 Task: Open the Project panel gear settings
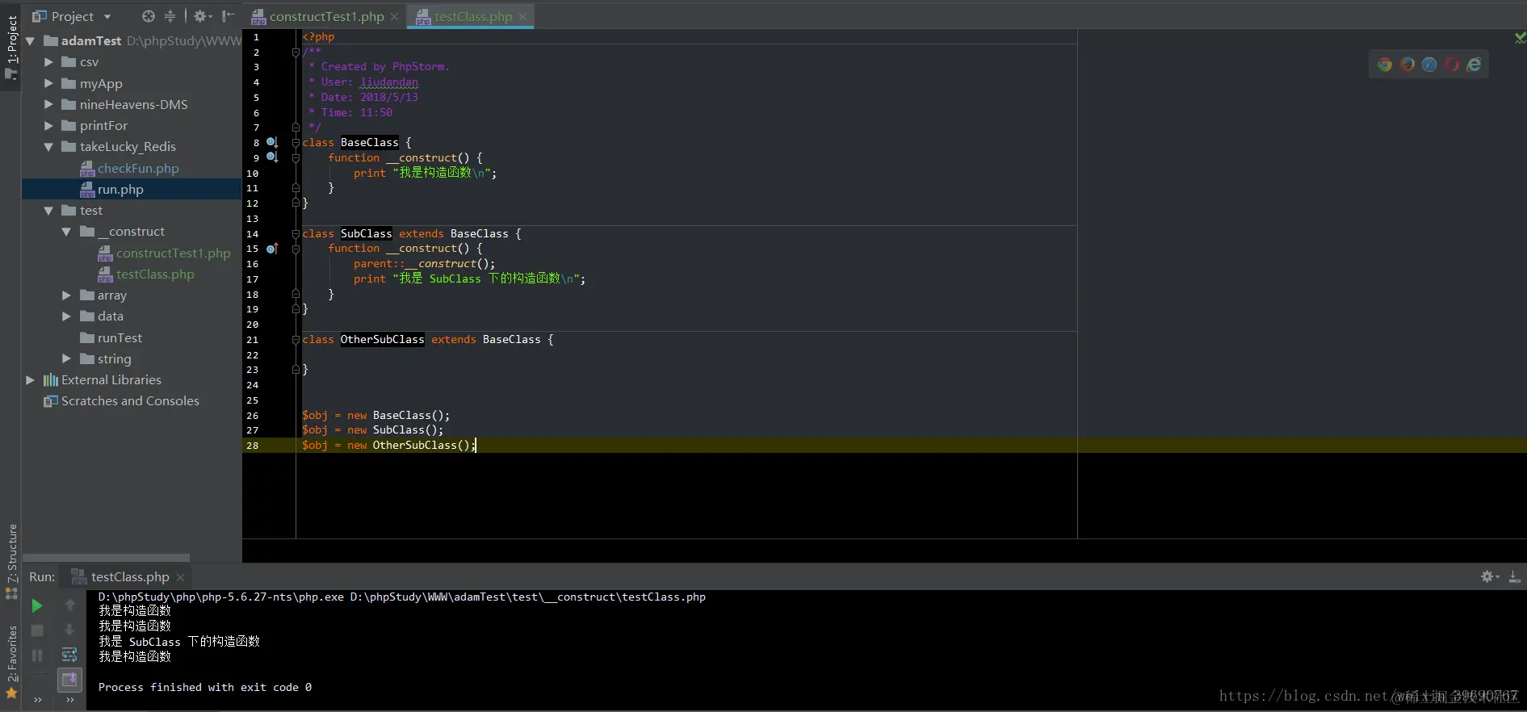tap(201, 16)
